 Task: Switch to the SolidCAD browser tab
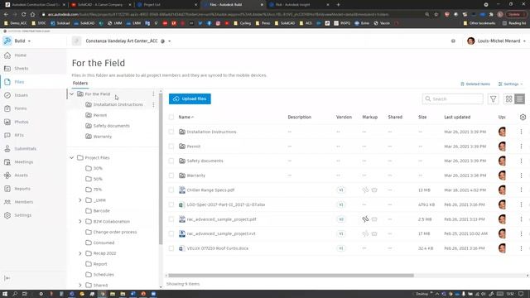[x=100, y=5]
